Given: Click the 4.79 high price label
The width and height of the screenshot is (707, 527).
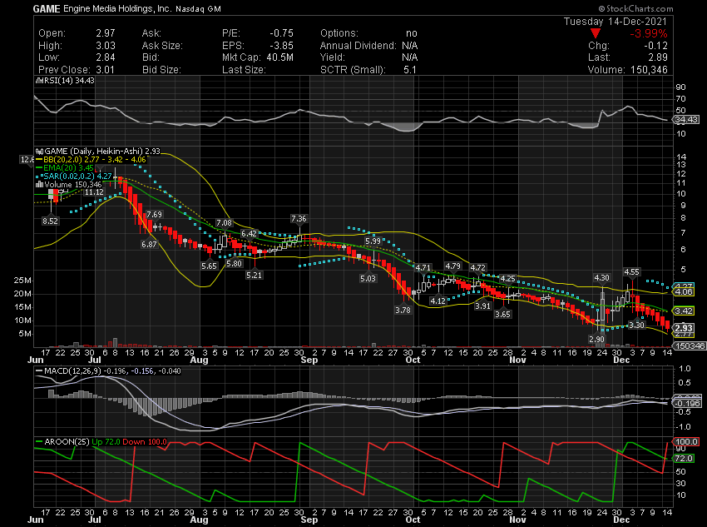Looking at the screenshot, I should tap(452, 266).
